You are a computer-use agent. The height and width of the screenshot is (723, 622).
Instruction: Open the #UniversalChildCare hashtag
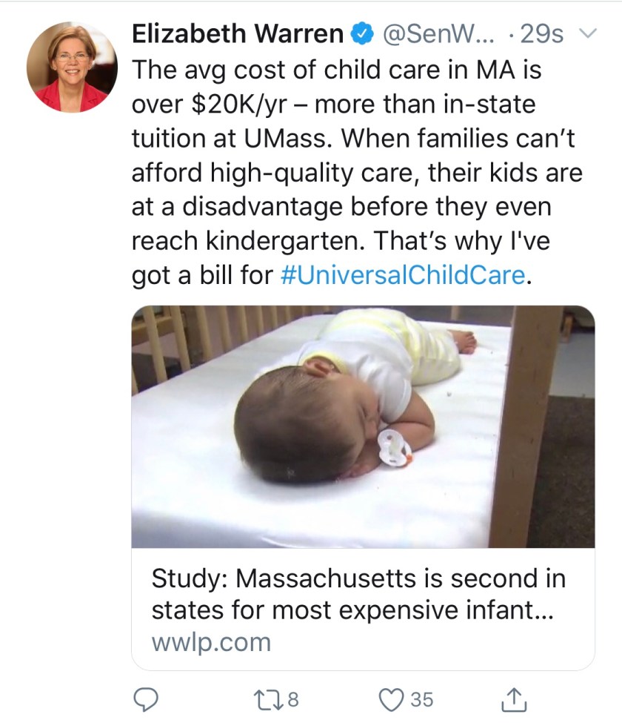coord(406,275)
